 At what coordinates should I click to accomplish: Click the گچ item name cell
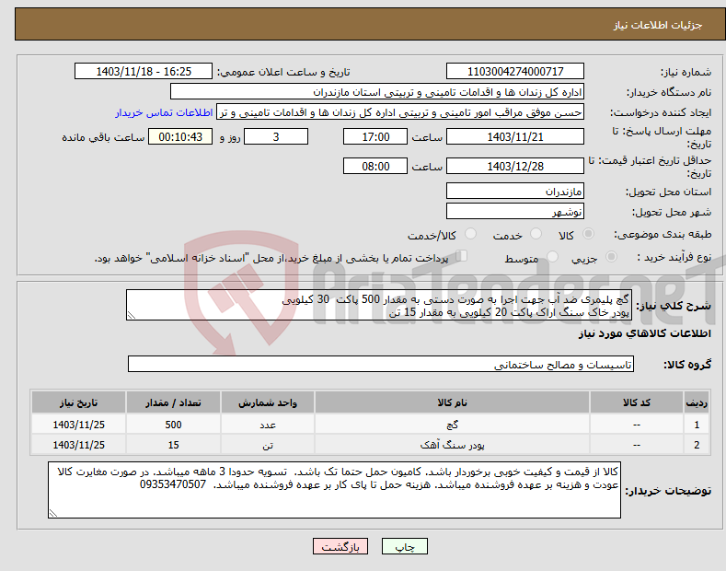click(452, 424)
